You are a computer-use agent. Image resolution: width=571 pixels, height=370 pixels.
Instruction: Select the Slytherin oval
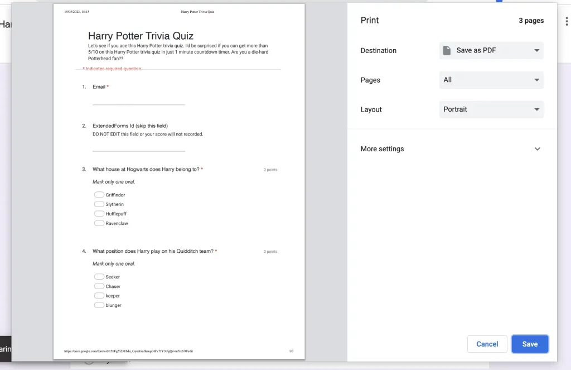pyautogui.click(x=99, y=204)
